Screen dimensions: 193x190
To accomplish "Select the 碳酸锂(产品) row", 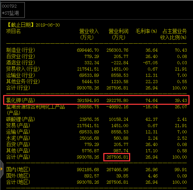I will 96,119.
